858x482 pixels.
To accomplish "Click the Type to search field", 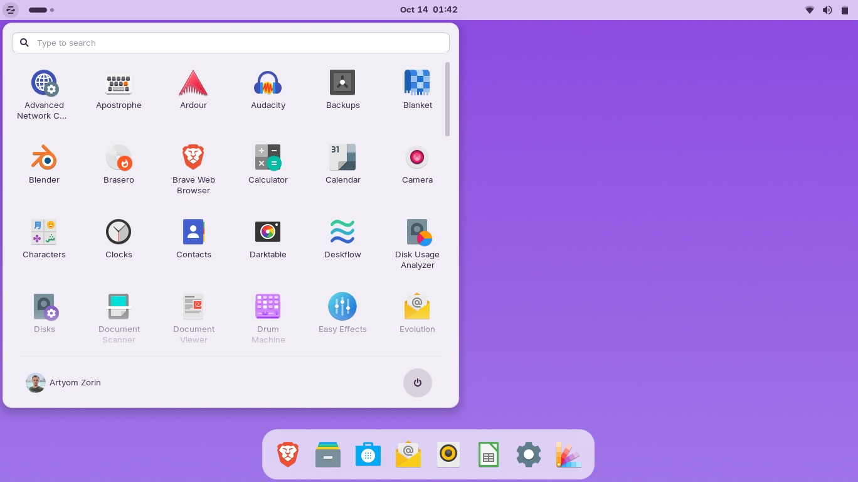I will pos(231,43).
